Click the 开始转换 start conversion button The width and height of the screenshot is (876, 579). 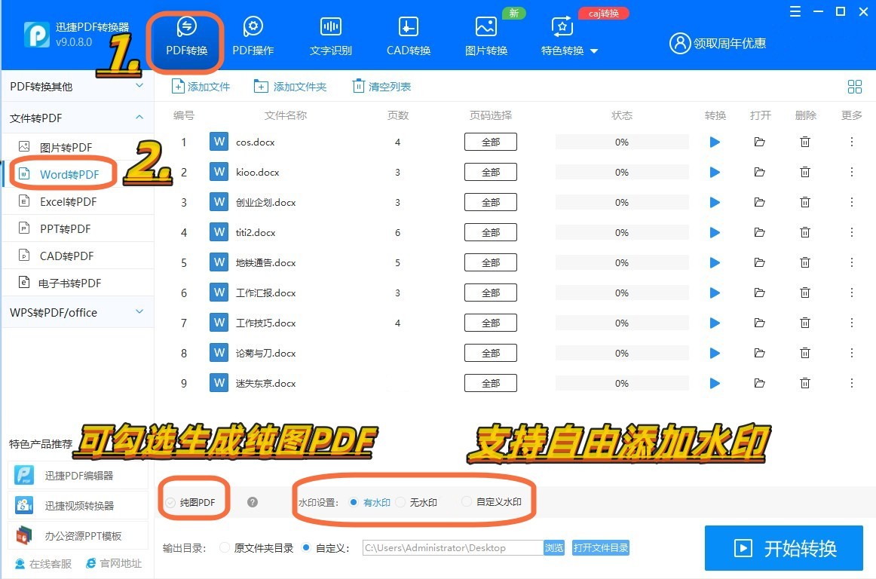[784, 548]
